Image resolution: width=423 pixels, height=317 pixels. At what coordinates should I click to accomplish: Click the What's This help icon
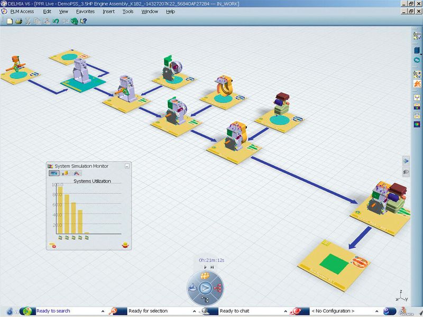point(84,21)
